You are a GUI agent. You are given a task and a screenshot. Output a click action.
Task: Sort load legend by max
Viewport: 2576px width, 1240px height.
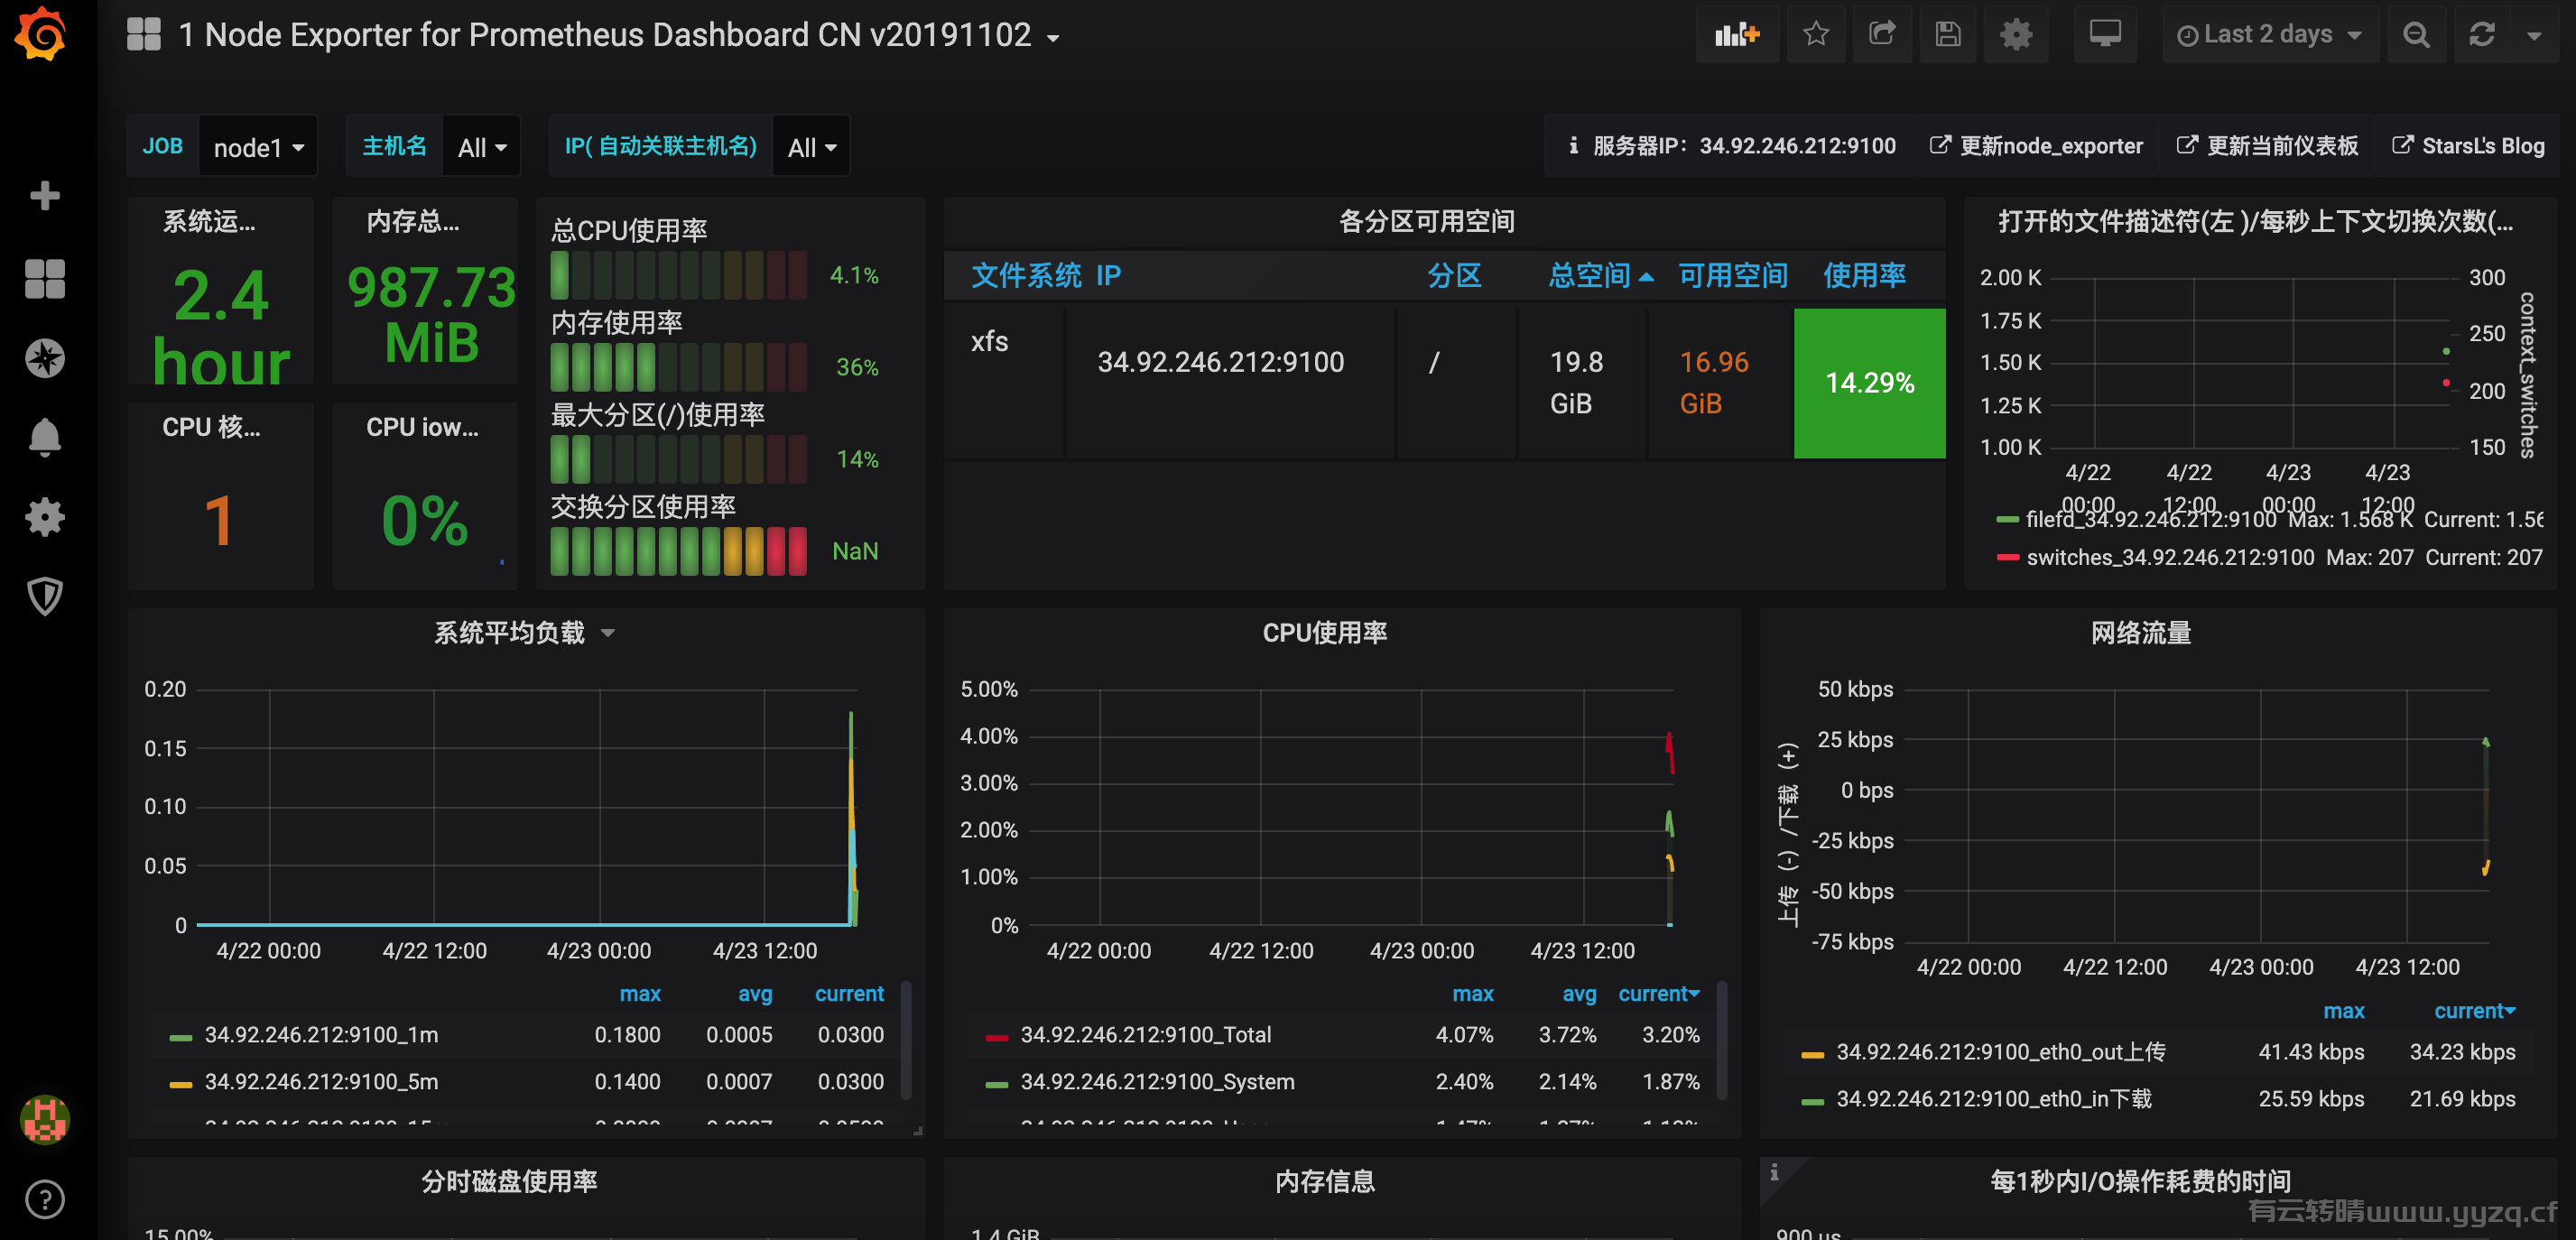coord(640,993)
